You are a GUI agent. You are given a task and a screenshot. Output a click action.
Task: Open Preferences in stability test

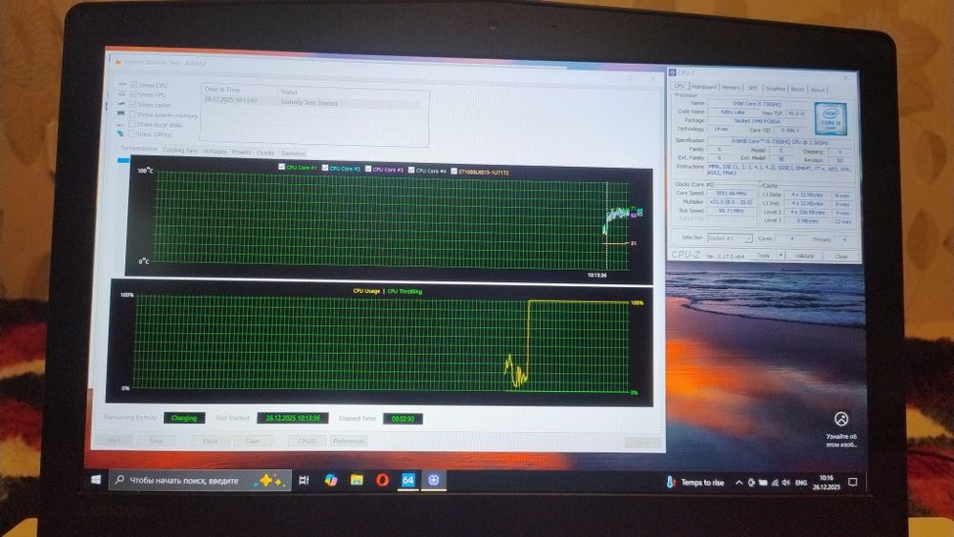[x=348, y=441]
